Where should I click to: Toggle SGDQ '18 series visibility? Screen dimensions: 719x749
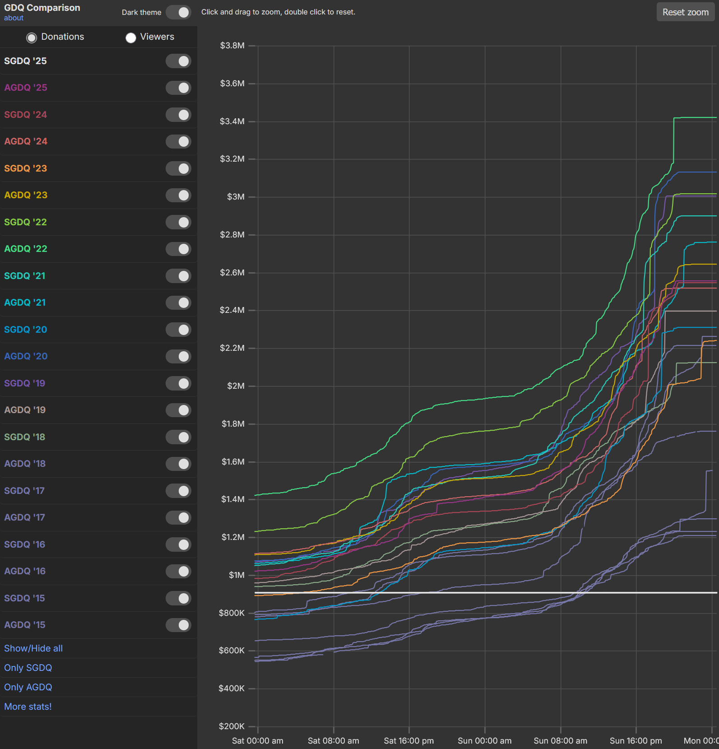click(178, 437)
